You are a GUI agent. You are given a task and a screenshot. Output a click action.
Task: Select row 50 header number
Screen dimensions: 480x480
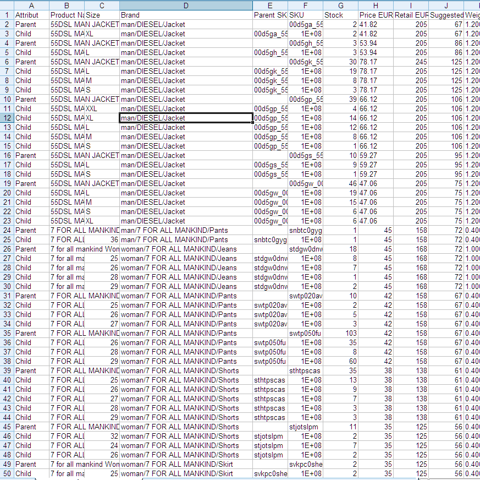pyautogui.click(x=7, y=473)
